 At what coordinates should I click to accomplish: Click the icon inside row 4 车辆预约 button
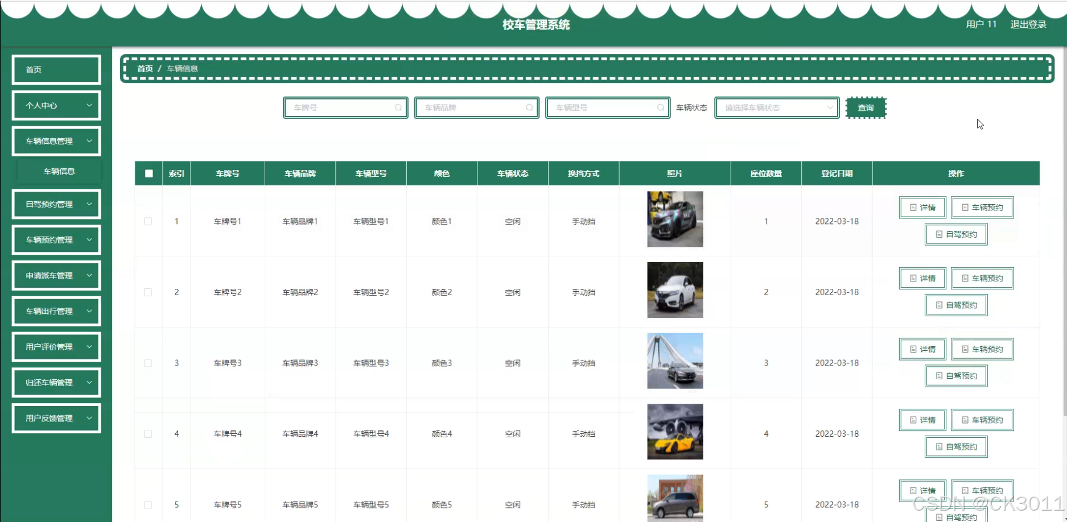(965, 420)
